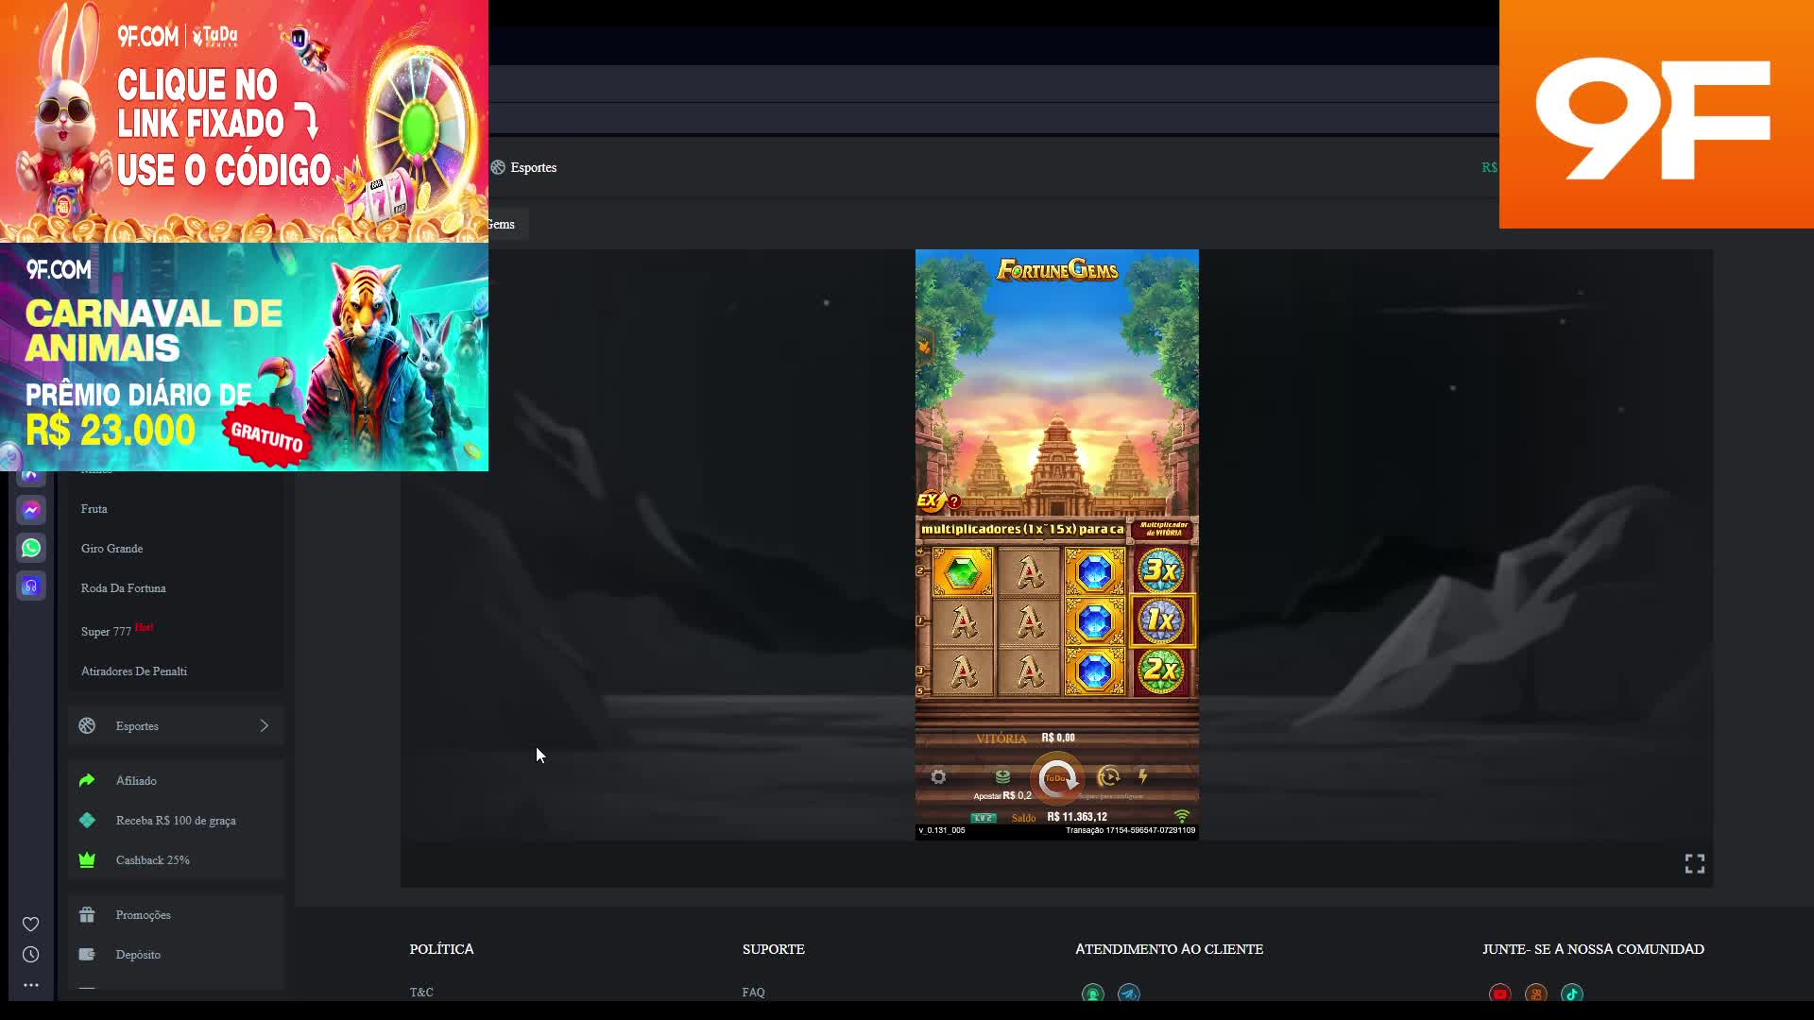
Task: Toggle turbo mode lightning bolt
Action: (1143, 776)
